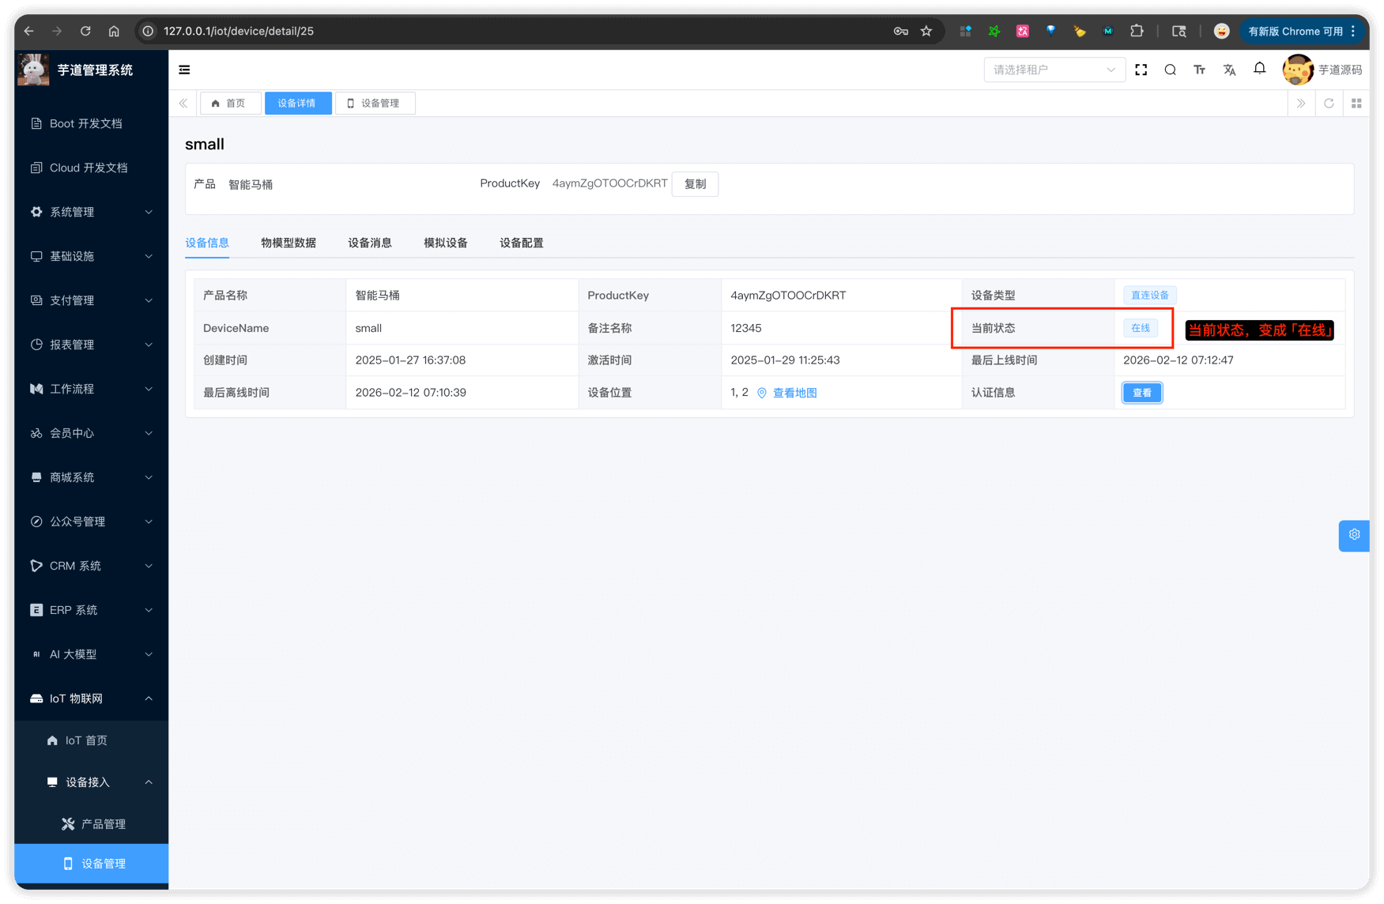Screen dimensions: 1384x904
Task: Click the grid icon in tab bar
Action: point(1356,104)
